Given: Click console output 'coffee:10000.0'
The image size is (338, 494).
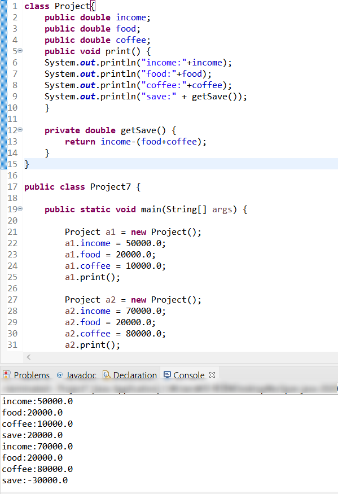Looking at the screenshot, I should [x=37, y=424].
